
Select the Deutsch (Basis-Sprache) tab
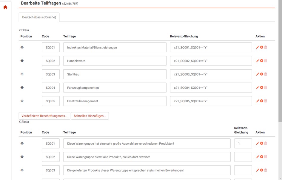click(39, 17)
